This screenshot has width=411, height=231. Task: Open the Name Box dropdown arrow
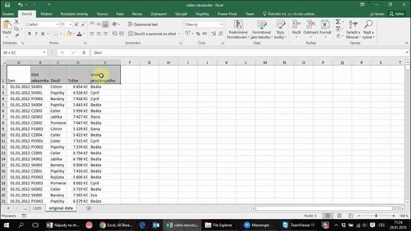[44, 52]
